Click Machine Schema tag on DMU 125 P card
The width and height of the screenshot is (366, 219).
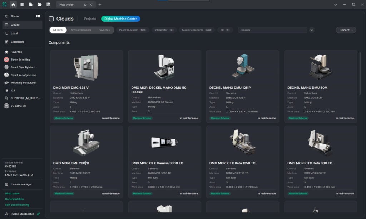pyautogui.click(x=220, y=118)
